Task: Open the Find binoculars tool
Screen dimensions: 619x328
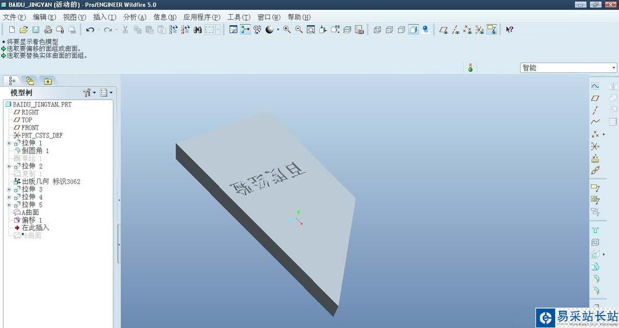Action: [197, 30]
